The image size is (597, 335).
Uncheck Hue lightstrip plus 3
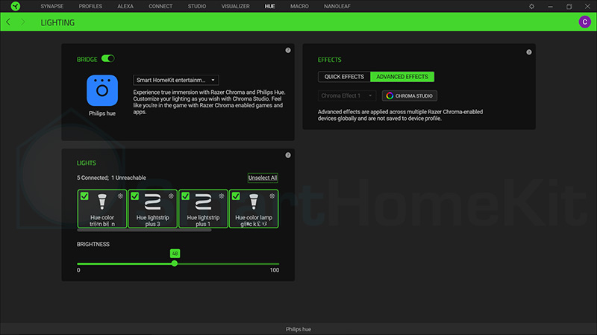coord(135,196)
